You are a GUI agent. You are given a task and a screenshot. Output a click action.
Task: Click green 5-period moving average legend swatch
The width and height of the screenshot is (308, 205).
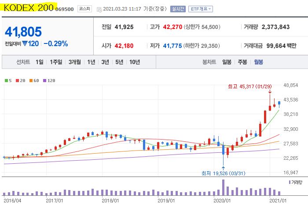(x=6, y=80)
